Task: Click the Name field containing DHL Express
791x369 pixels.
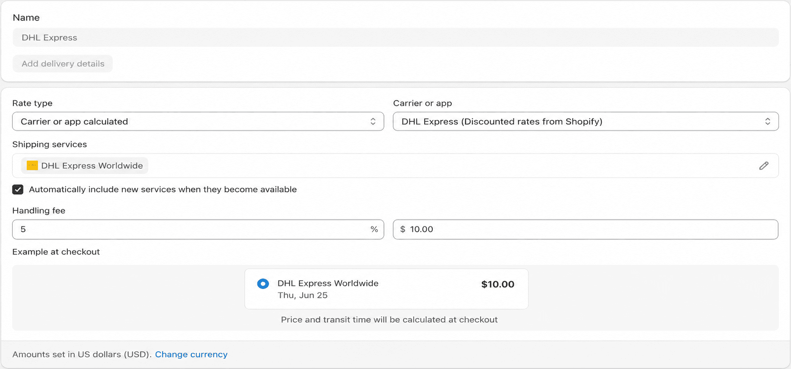Action: (395, 37)
